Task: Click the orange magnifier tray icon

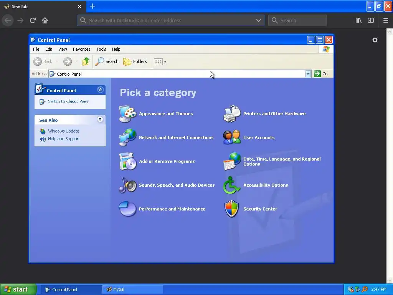Action: pos(365,289)
